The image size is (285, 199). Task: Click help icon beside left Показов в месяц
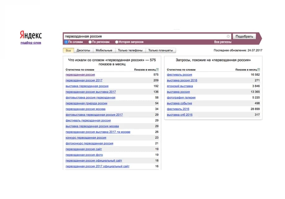pos(157,70)
